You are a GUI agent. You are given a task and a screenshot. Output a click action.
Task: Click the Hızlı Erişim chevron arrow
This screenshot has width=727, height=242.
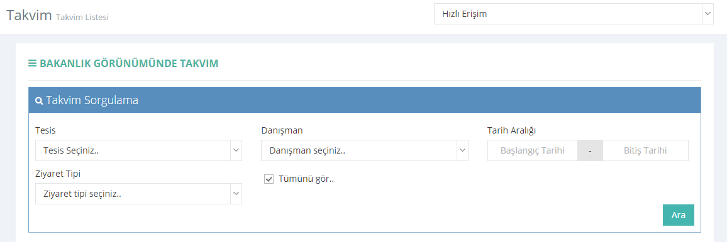708,14
